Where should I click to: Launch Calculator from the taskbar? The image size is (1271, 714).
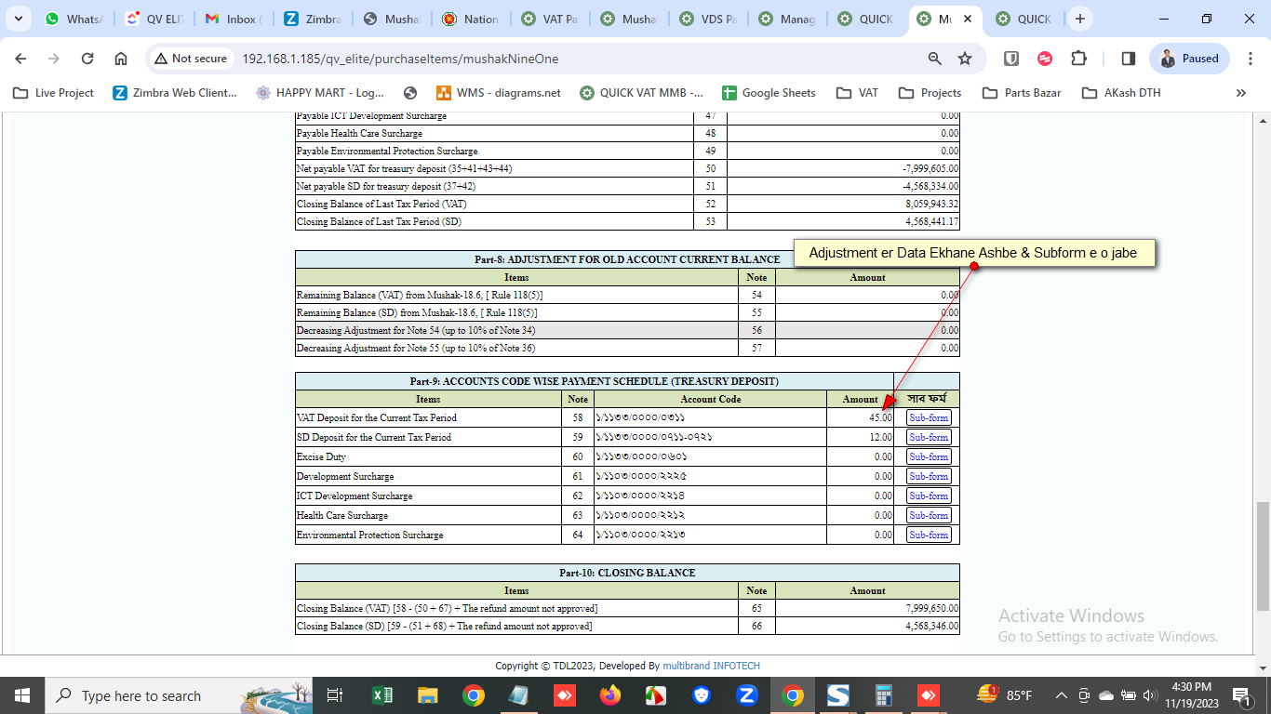coord(884,695)
